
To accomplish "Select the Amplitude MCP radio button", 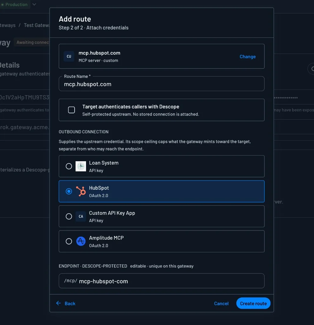I will pyautogui.click(x=69, y=241).
